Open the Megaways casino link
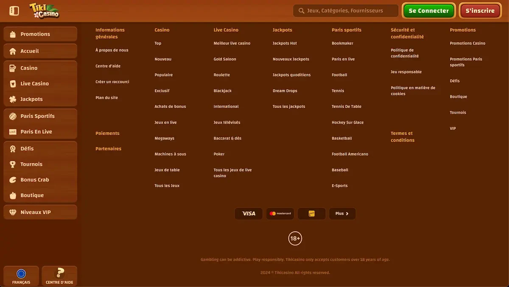This screenshot has width=509, height=287. coord(165,138)
